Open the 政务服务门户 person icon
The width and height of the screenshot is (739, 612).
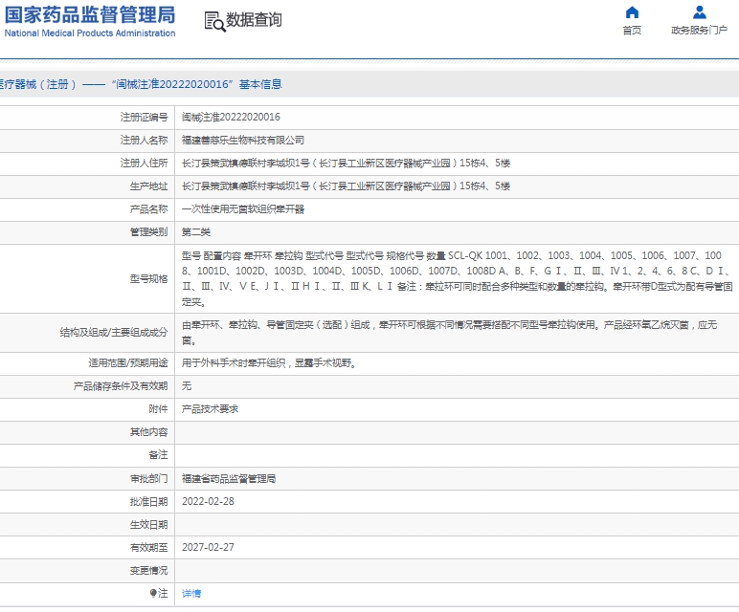700,12
